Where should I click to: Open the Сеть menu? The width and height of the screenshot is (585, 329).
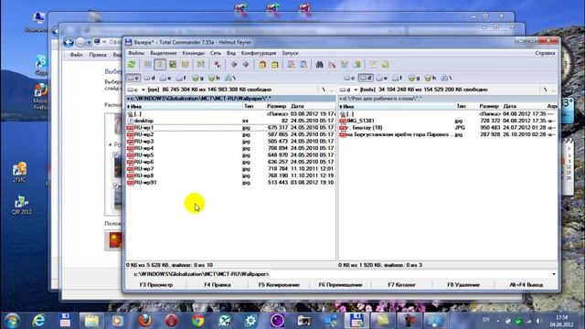216,53
